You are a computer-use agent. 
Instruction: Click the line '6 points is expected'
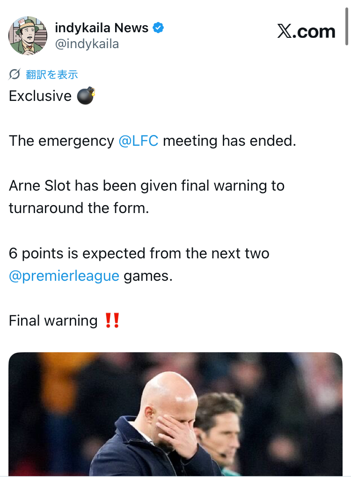pyautogui.click(x=139, y=253)
